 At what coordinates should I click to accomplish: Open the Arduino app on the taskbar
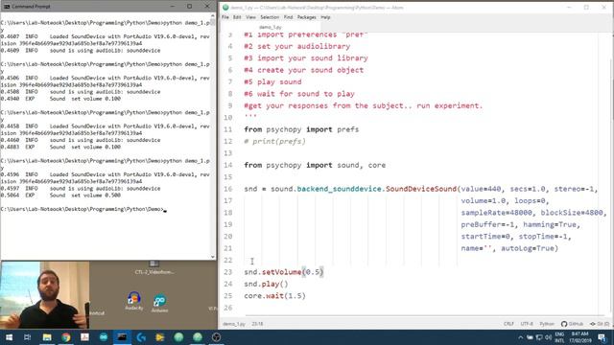[x=104, y=337]
